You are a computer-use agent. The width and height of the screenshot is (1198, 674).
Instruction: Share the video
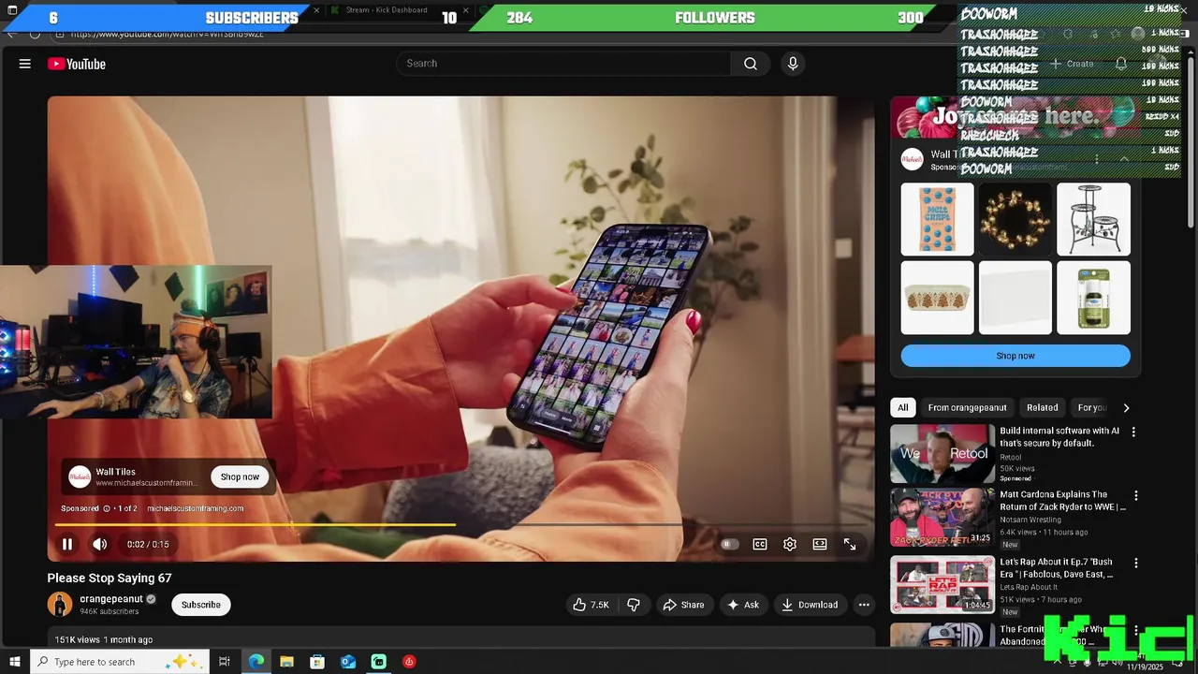pos(683,605)
